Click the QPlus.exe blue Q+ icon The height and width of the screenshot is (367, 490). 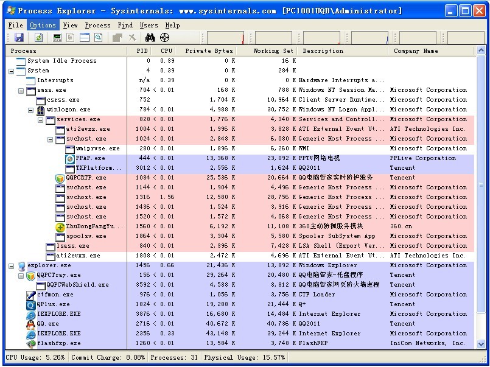point(31,304)
